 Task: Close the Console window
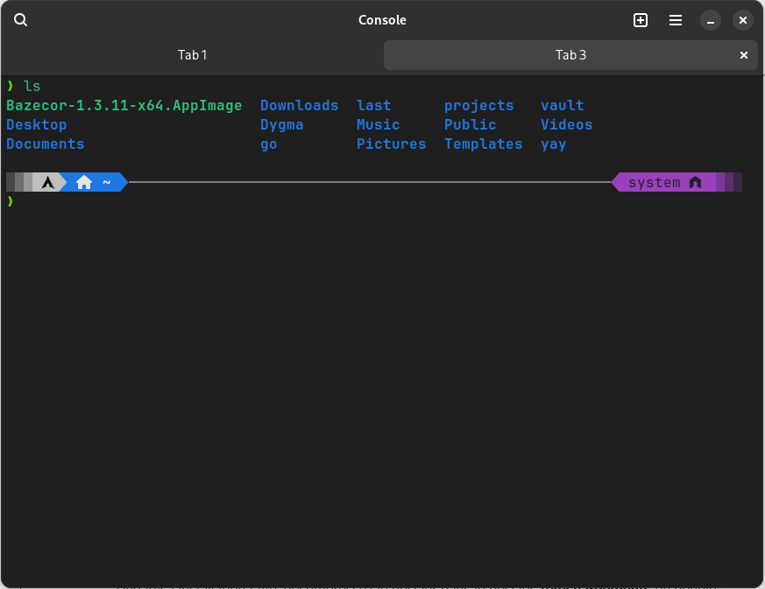tap(742, 20)
